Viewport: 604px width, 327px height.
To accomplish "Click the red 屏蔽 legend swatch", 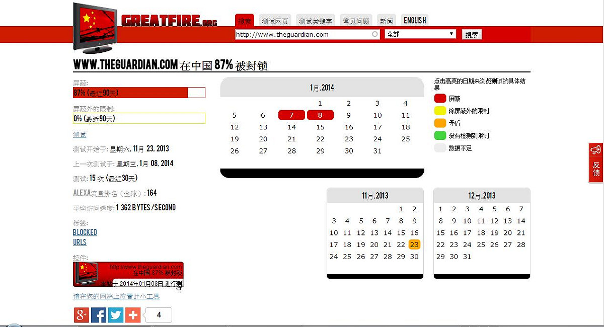I will [x=440, y=99].
